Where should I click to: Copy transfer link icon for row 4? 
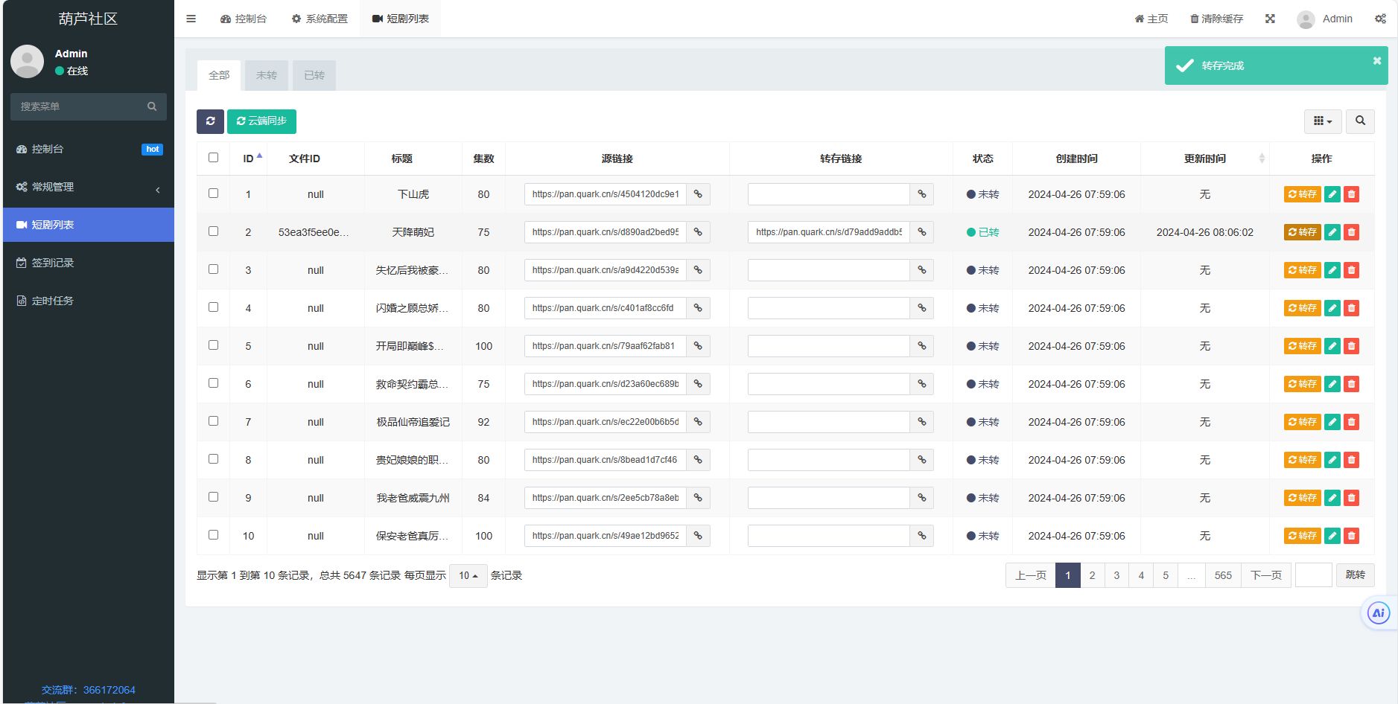coord(921,308)
